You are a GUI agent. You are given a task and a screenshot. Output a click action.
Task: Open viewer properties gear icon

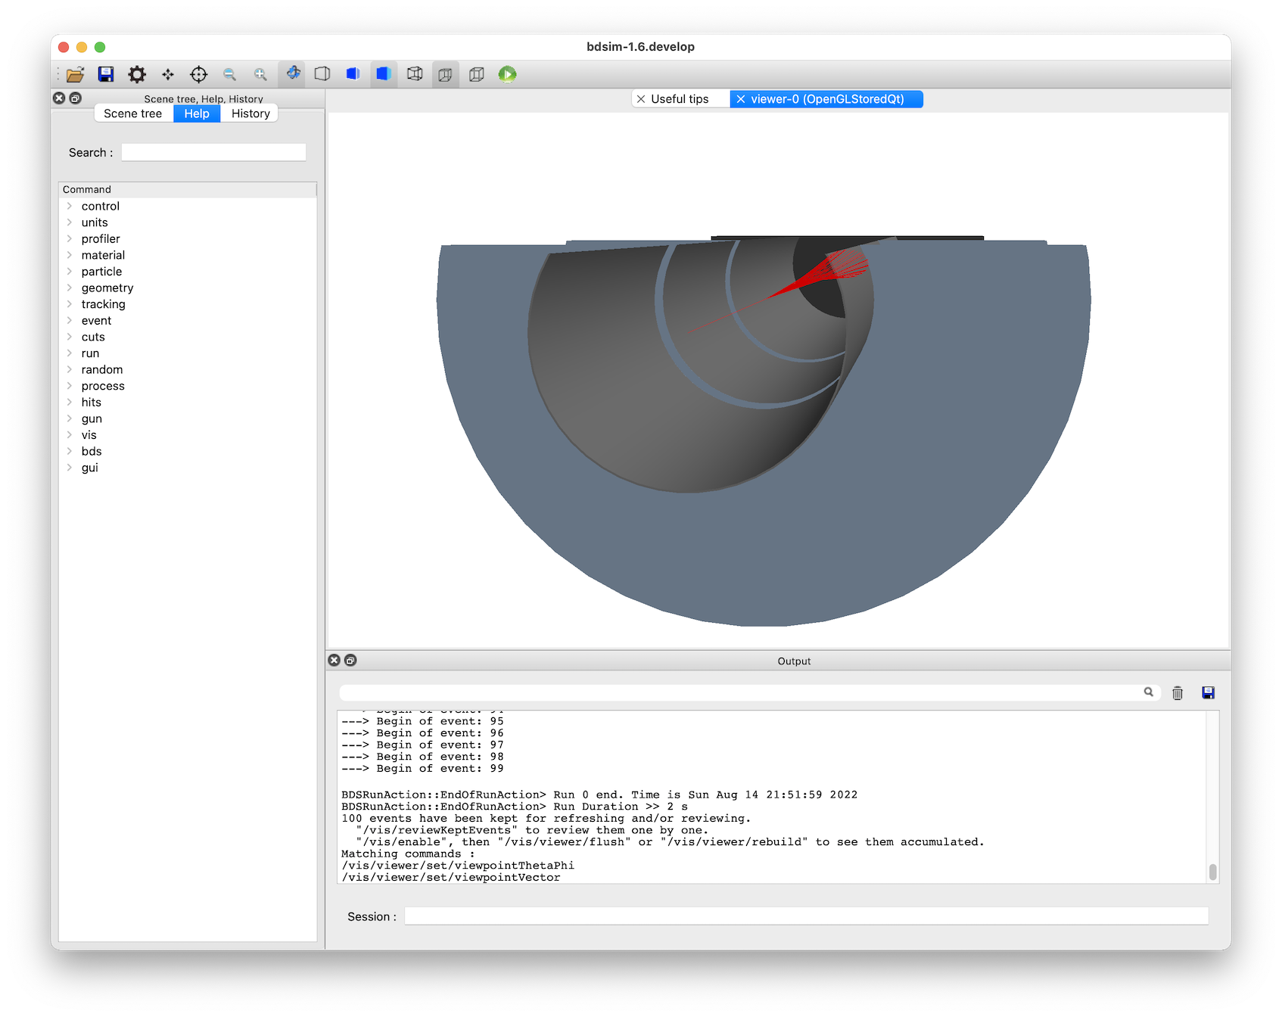pyautogui.click(x=137, y=74)
